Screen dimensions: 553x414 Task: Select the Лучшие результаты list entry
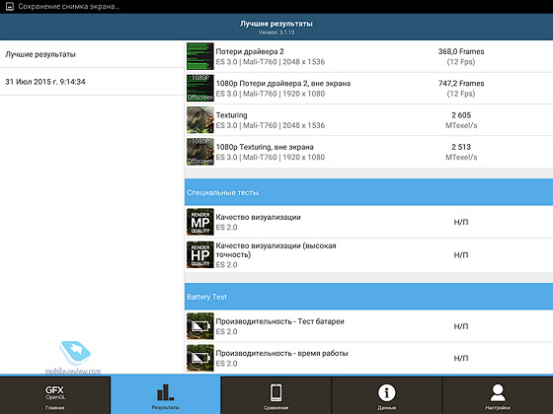(92, 54)
